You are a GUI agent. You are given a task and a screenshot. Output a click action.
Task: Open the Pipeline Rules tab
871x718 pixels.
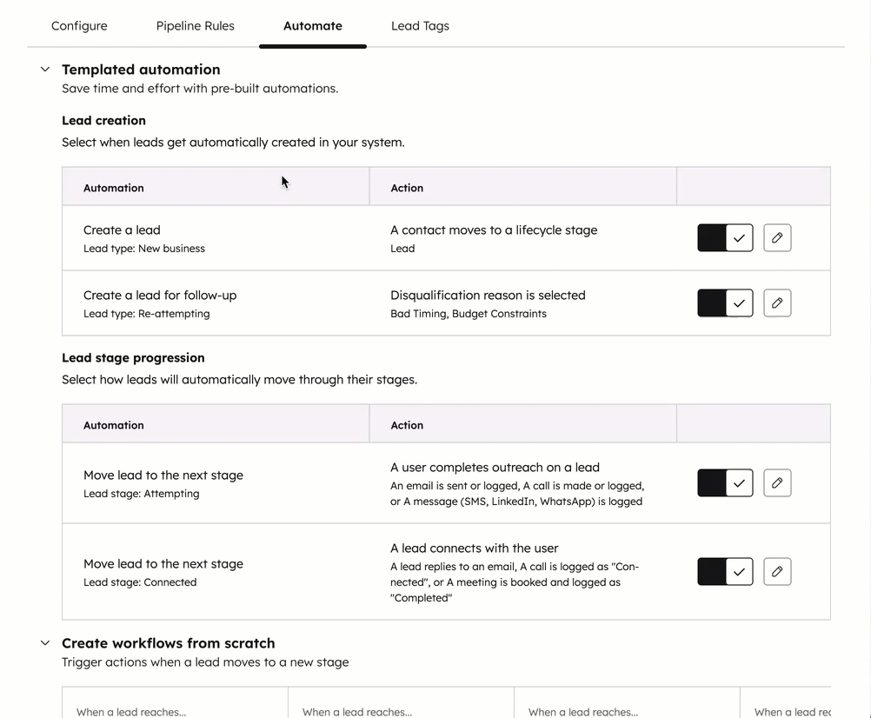[x=195, y=26]
